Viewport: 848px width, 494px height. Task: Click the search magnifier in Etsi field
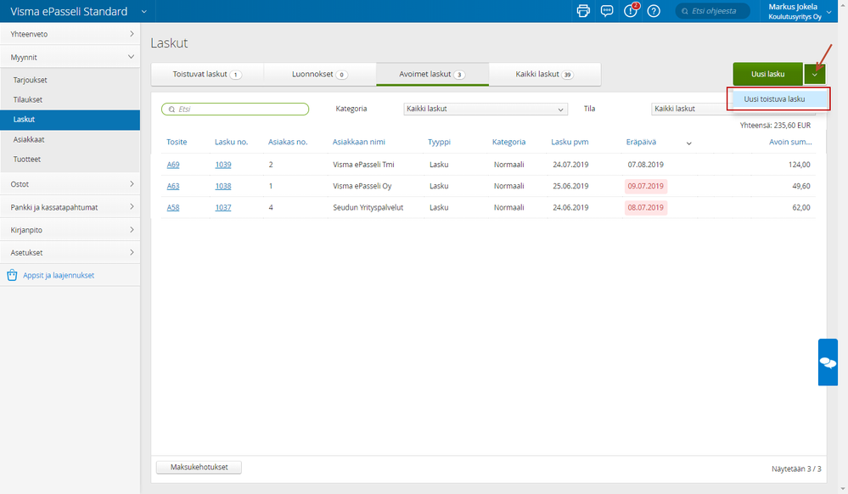click(171, 109)
